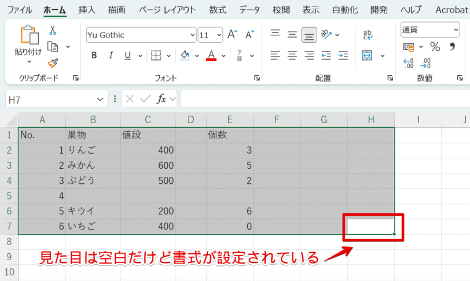Click the text orientation icon
The image size is (470, 281).
(x=326, y=35)
